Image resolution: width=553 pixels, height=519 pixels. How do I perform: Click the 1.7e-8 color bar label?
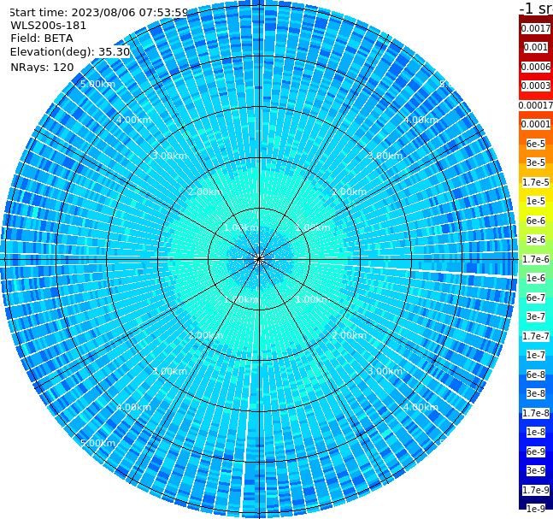pos(536,413)
